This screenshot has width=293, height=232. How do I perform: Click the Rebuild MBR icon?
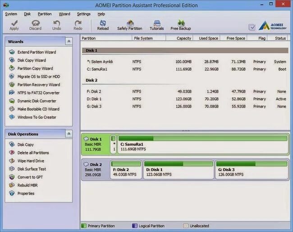[12, 185]
